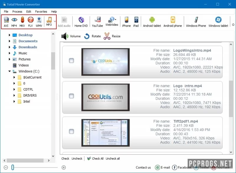The image size is (236, 173).
Task: Click the Uncheck button
Action: [x=77, y=159]
